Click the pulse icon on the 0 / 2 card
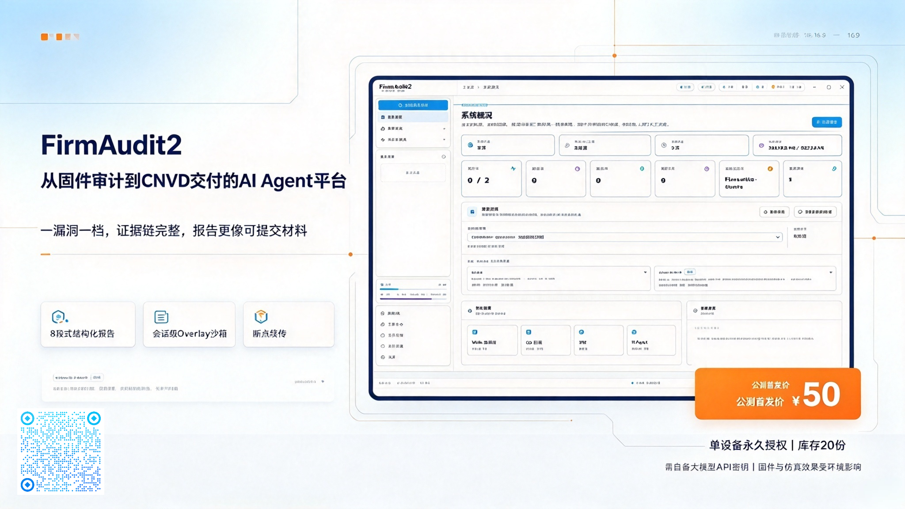Screen dimensions: 905x509 click(513, 168)
